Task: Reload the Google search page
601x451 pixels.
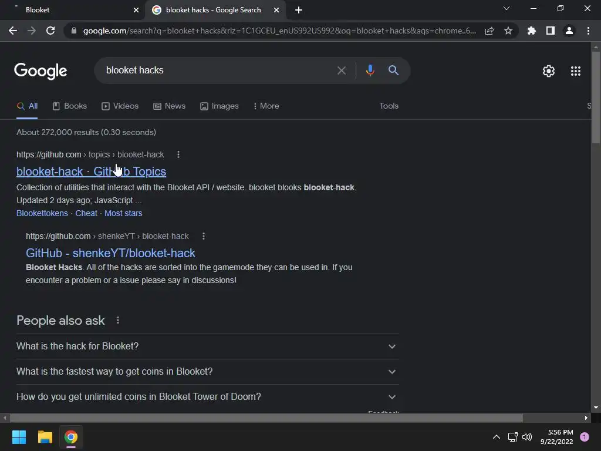Action: pos(50,31)
